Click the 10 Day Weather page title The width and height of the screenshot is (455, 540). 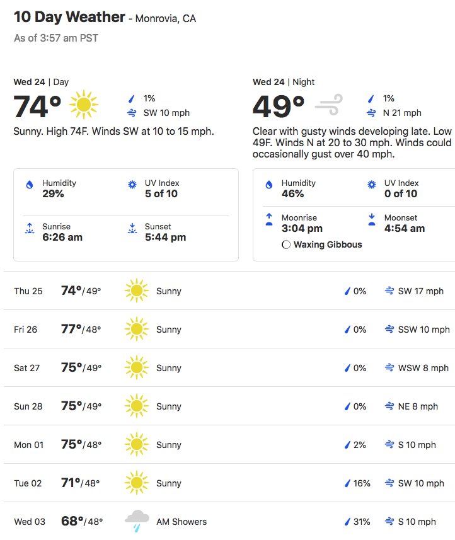[69, 17]
